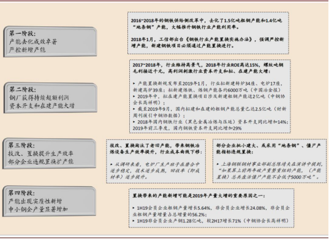
Task: Click the 2016~2018年钢铁供给侧改革 paragraph
Action: (x=206, y=24)
